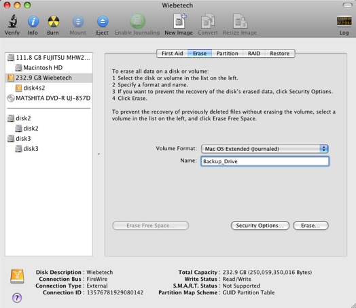Click the sidebar split divider handle
Screen dimensions: 356x308
point(99,154)
